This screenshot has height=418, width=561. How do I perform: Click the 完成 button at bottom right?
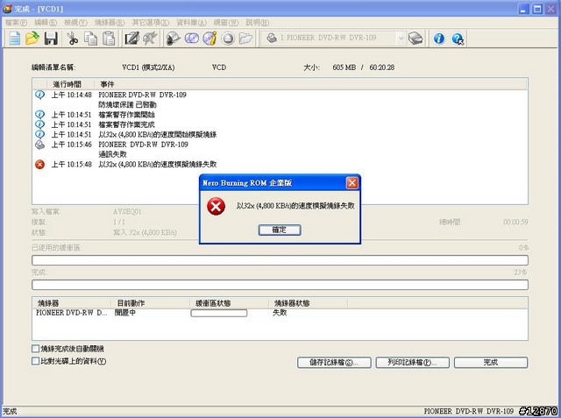[491, 363]
